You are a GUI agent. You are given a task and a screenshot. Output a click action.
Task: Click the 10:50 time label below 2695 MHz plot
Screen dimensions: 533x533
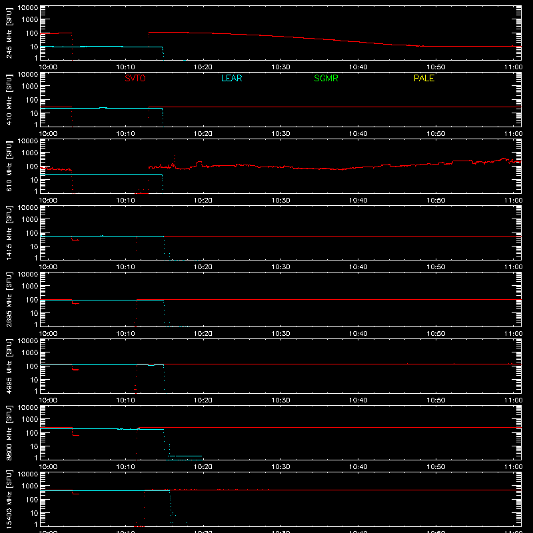(436, 334)
